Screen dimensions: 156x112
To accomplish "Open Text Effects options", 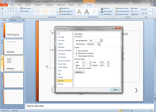I will click(107, 14).
